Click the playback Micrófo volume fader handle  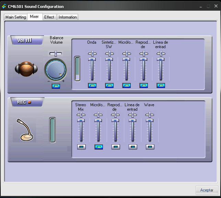[x=126, y=59]
